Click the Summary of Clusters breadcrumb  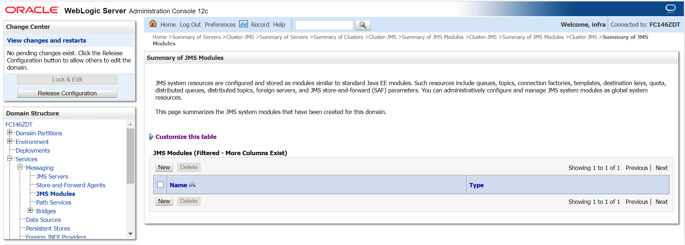[338, 37]
